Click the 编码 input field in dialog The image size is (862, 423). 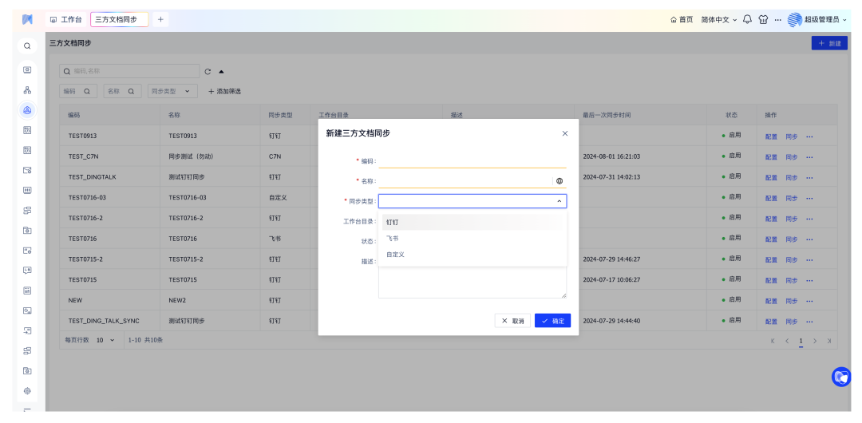click(472, 160)
